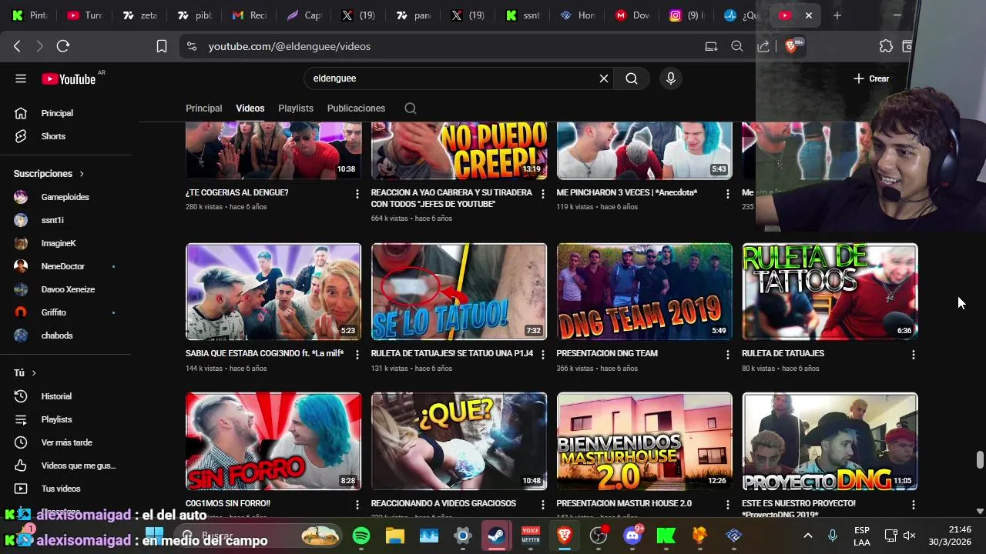
Task: Switch to the channel Principal tab
Action: click(x=203, y=108)
